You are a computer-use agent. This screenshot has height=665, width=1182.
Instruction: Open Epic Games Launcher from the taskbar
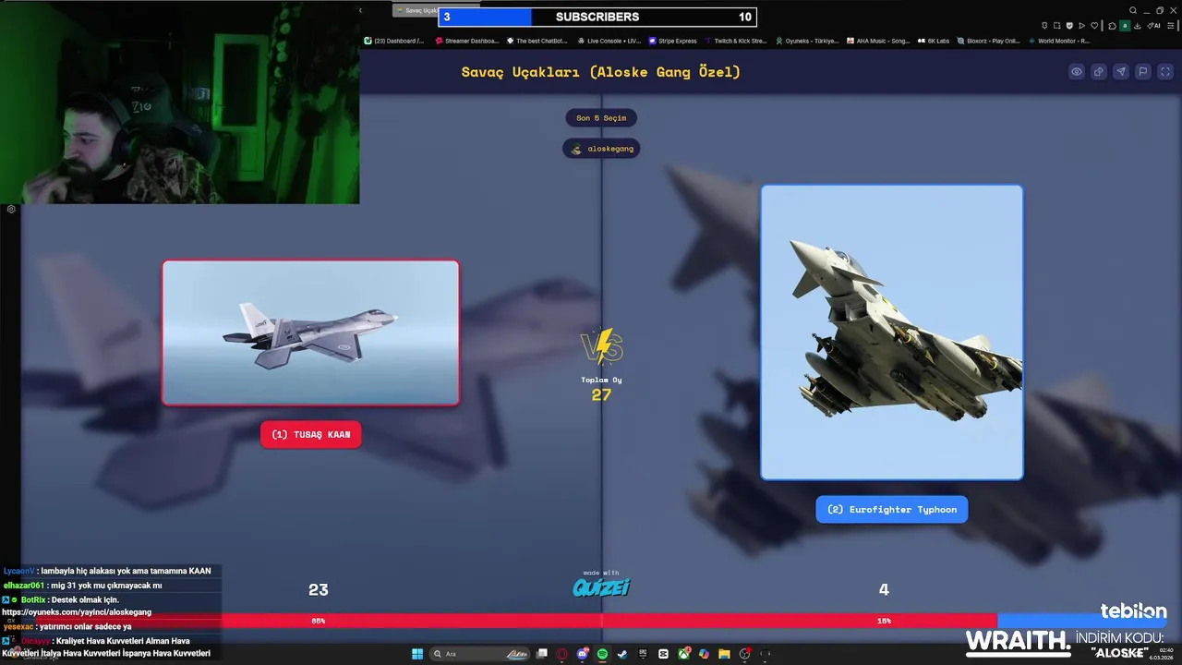(x=643, y=654)
